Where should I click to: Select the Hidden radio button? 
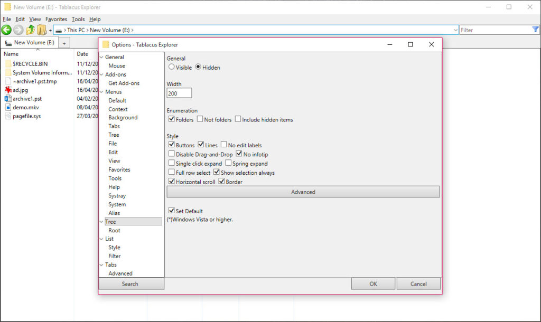[198, 67]
